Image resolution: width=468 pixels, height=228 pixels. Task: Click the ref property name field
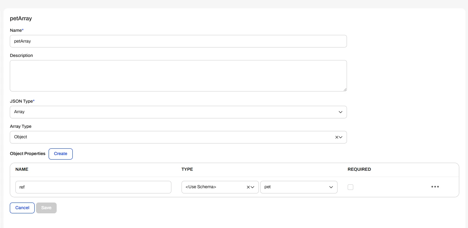93,187
